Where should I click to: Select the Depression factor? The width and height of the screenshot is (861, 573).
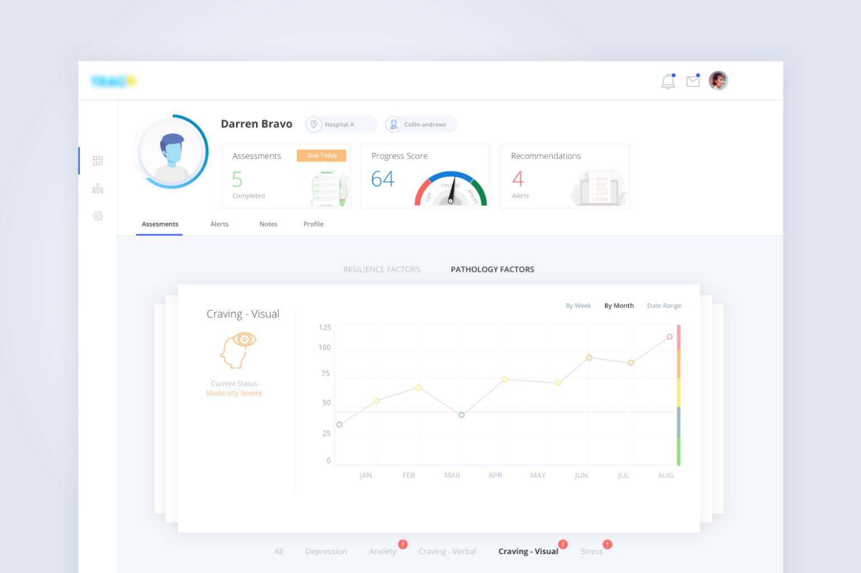pos(326,551)
